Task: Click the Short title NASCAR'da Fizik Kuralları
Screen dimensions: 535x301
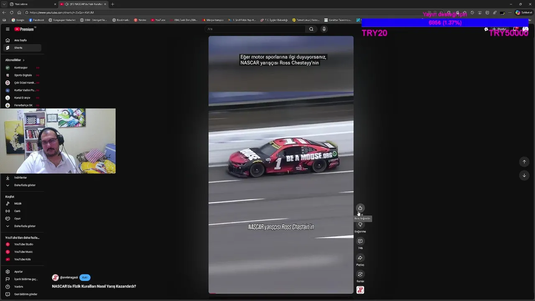Action: coord(94,286)
